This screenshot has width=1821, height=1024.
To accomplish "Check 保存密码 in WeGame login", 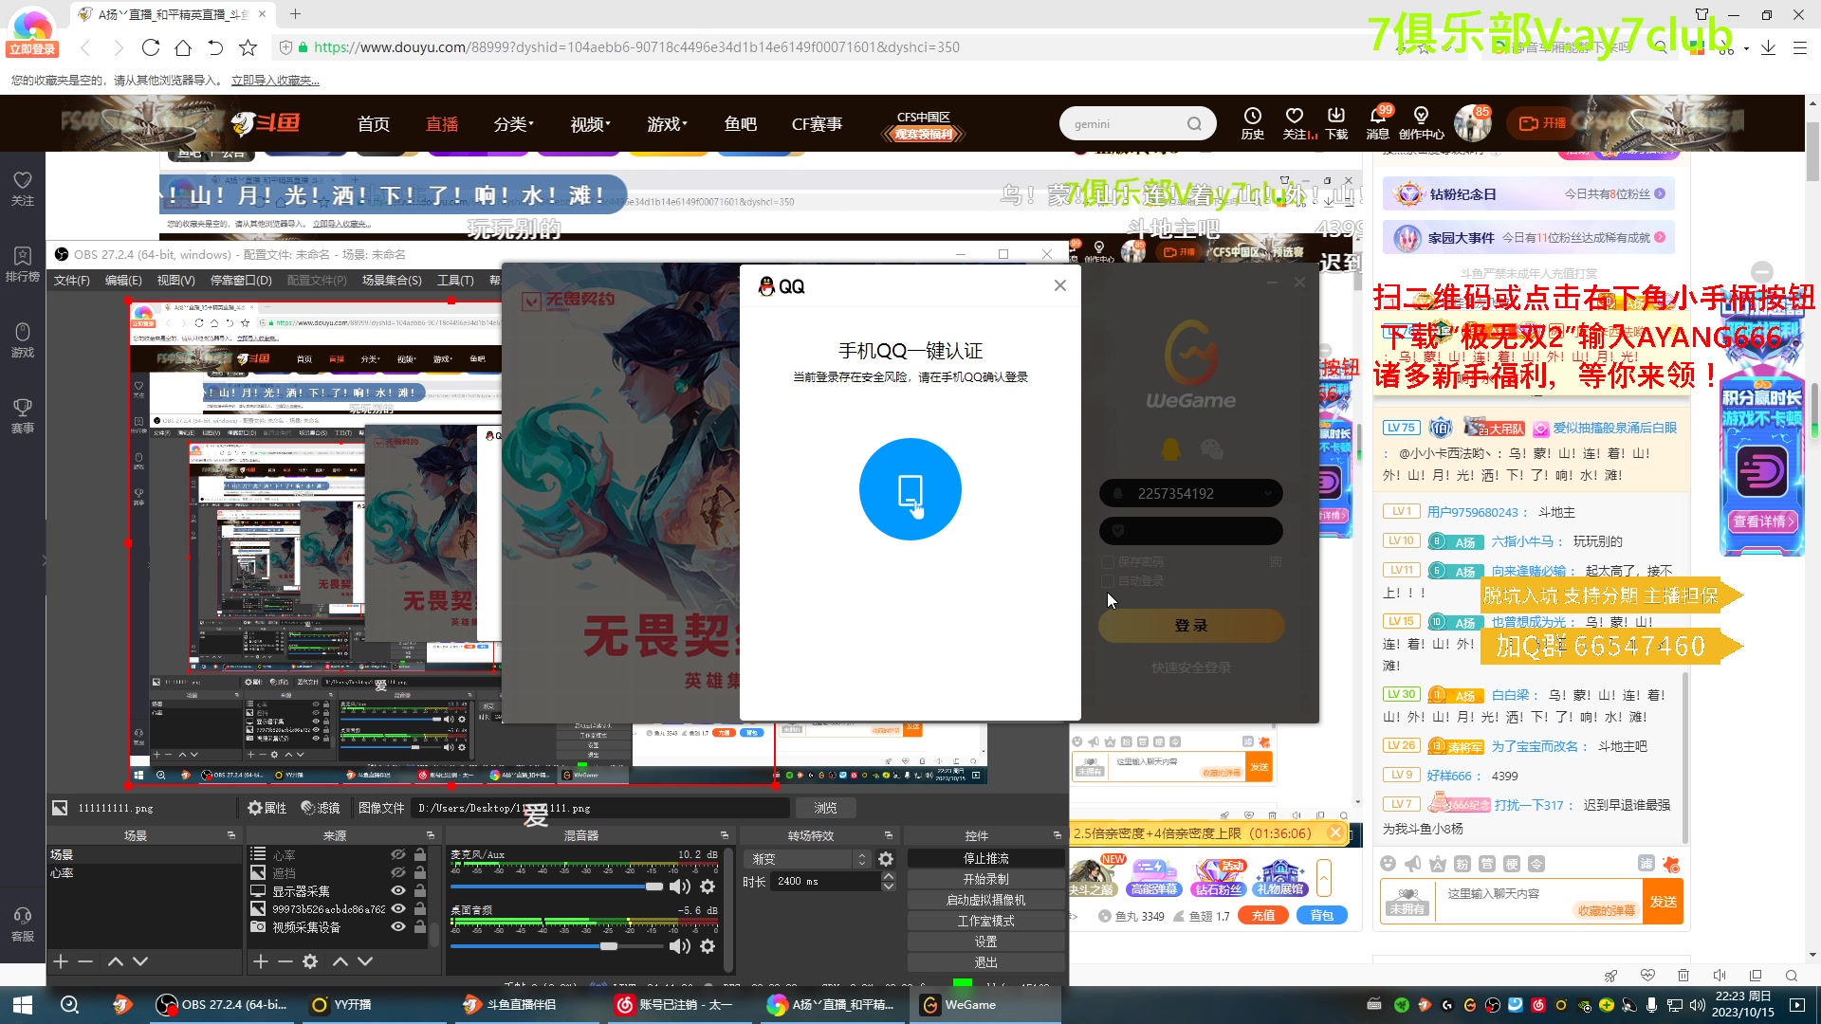I will pyautogui.click(x=1107, y=561).
